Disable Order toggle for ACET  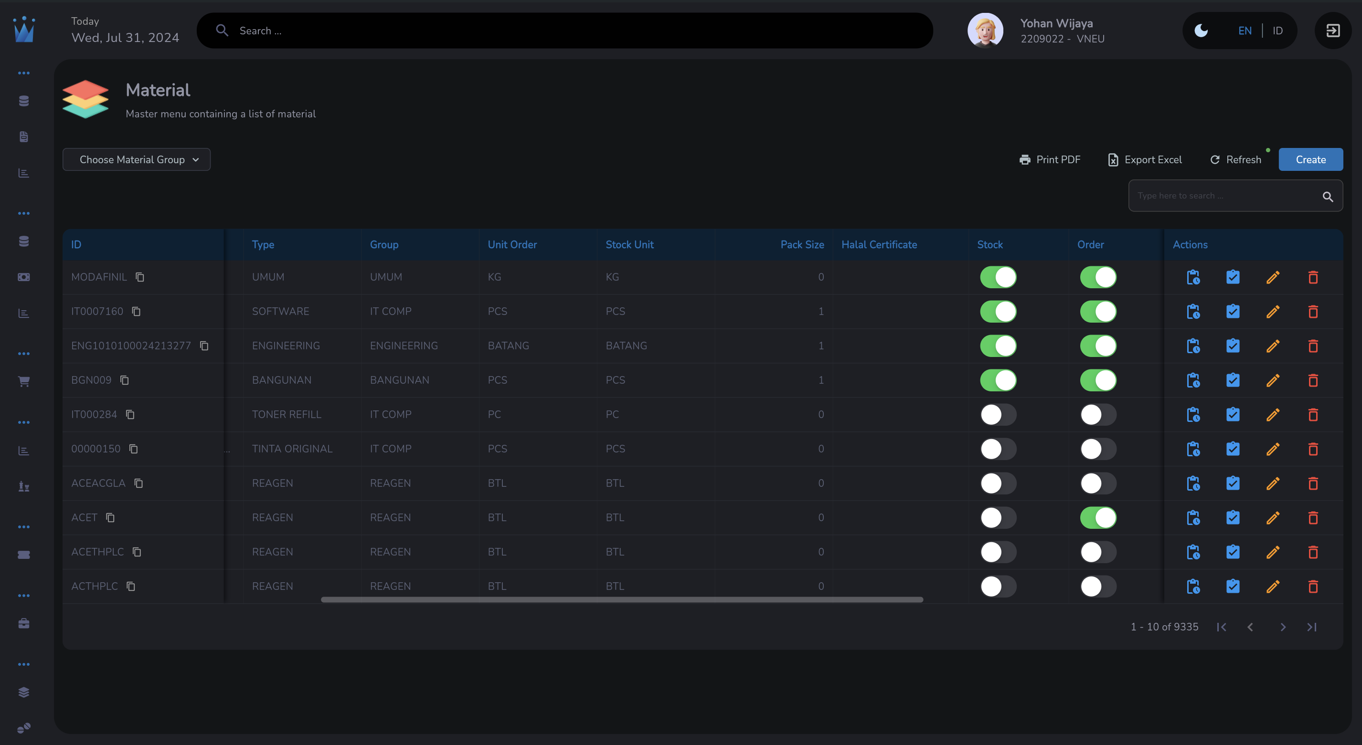tap(1098, 517)
